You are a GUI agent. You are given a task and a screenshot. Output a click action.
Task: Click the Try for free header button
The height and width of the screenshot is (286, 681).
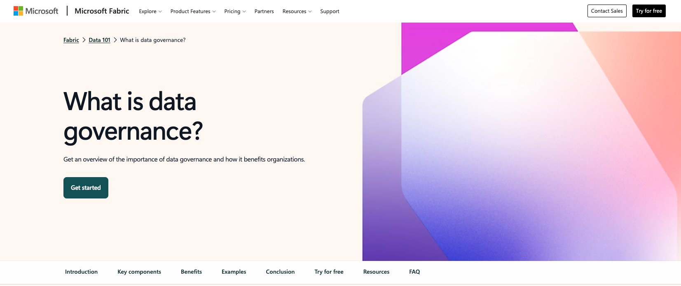649,11
